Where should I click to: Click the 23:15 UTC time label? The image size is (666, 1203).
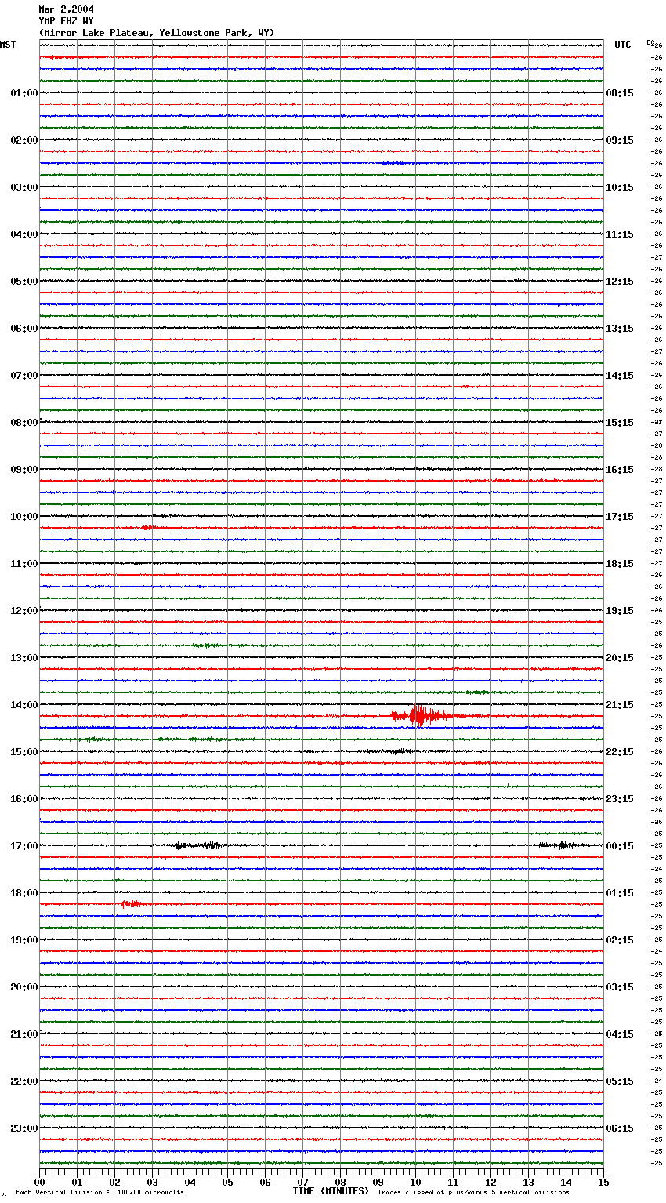coord(620,799)
